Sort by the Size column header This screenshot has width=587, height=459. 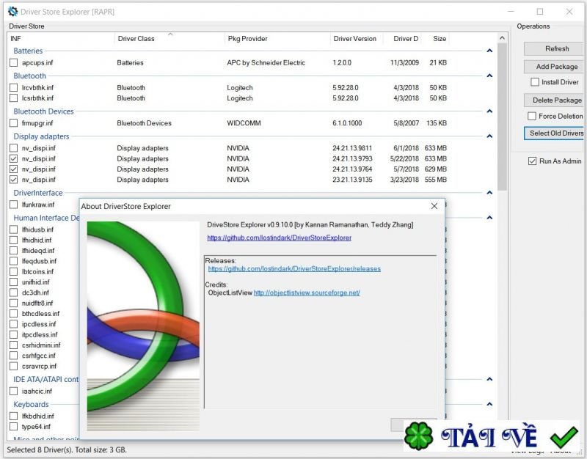pyautogui.click(x=436, y=39)
